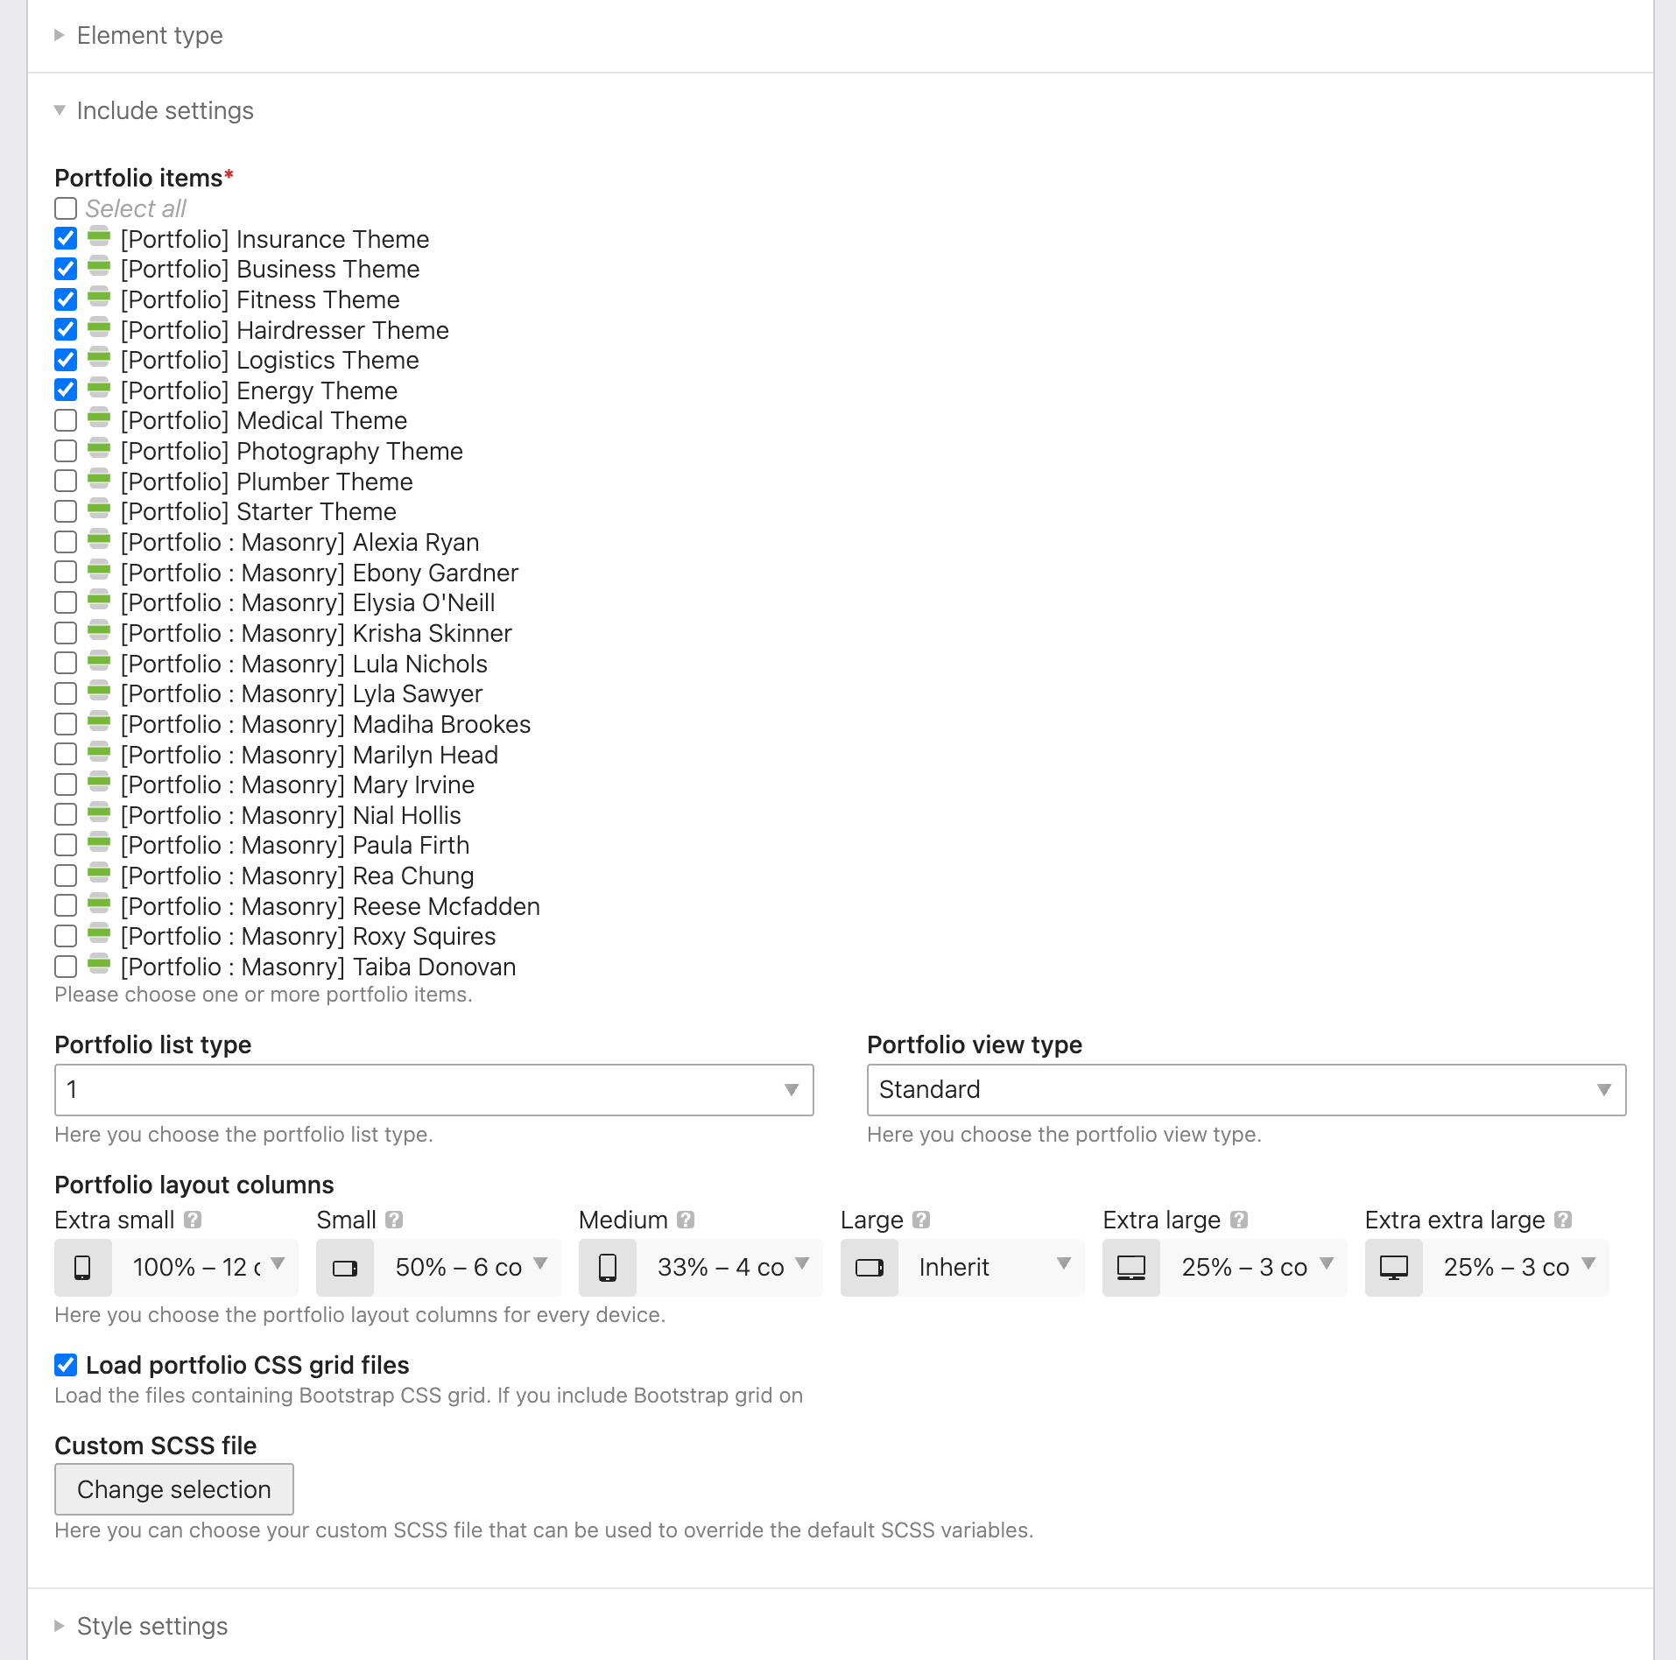The width and height of the screenshot is (1676, 1660).
Task: Expand the Element type section
Action: (x=150, y=35)
